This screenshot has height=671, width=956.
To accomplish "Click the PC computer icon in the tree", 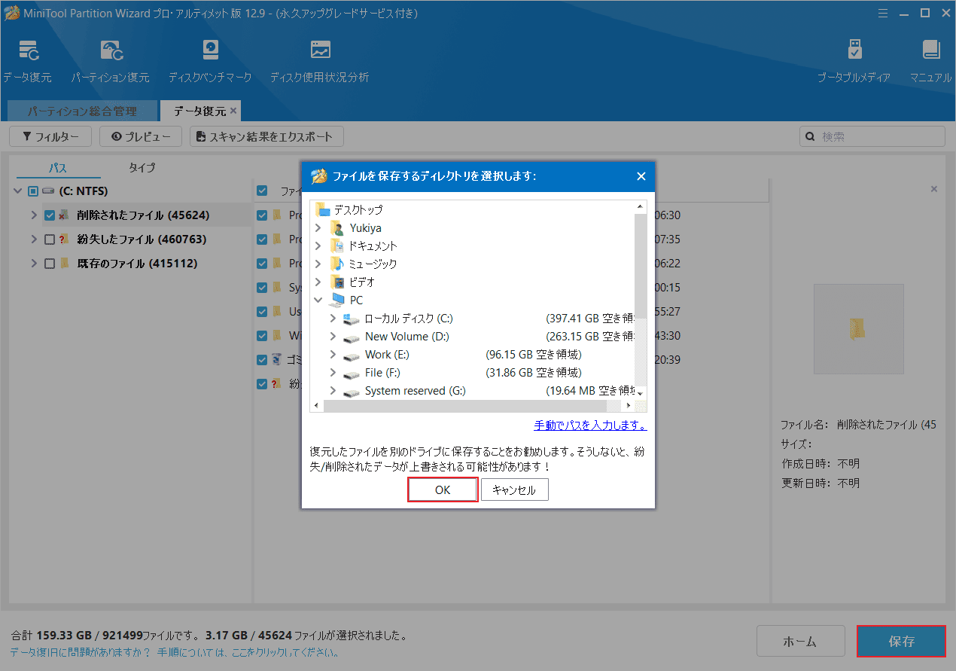I will pyautogui.click(x=337, y=300).
